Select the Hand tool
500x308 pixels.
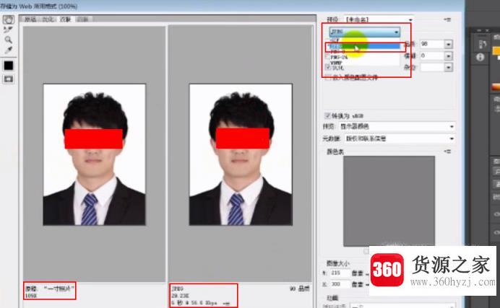click(8, 19)
